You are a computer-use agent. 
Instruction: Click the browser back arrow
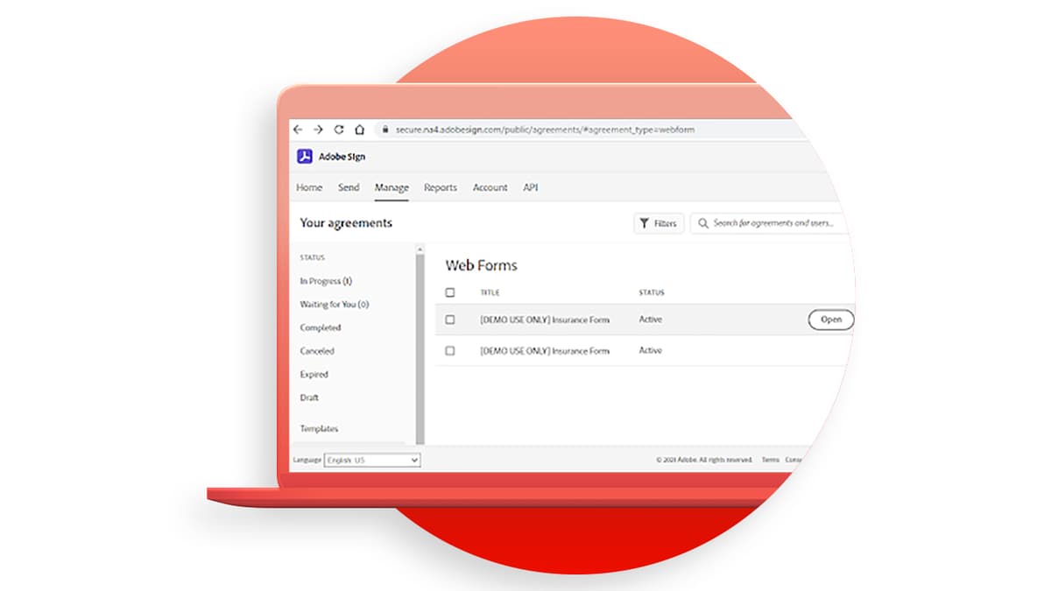298,129
